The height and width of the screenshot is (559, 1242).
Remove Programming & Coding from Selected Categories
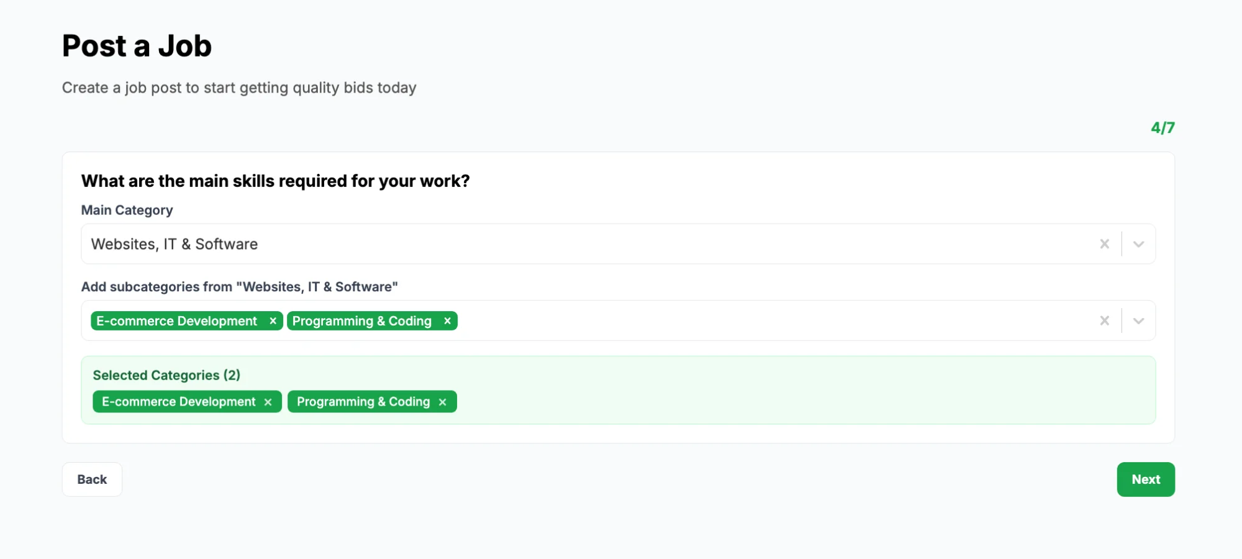tap(443, 402)
